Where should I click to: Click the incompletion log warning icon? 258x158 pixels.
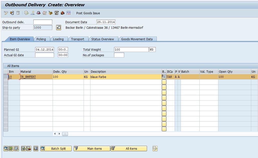coord(44,13)
